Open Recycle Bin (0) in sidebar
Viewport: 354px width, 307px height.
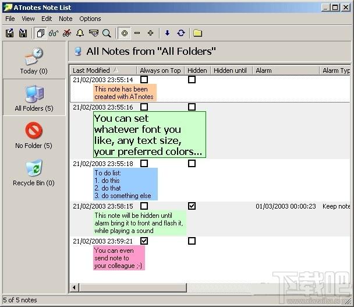[x=34, y=172]
